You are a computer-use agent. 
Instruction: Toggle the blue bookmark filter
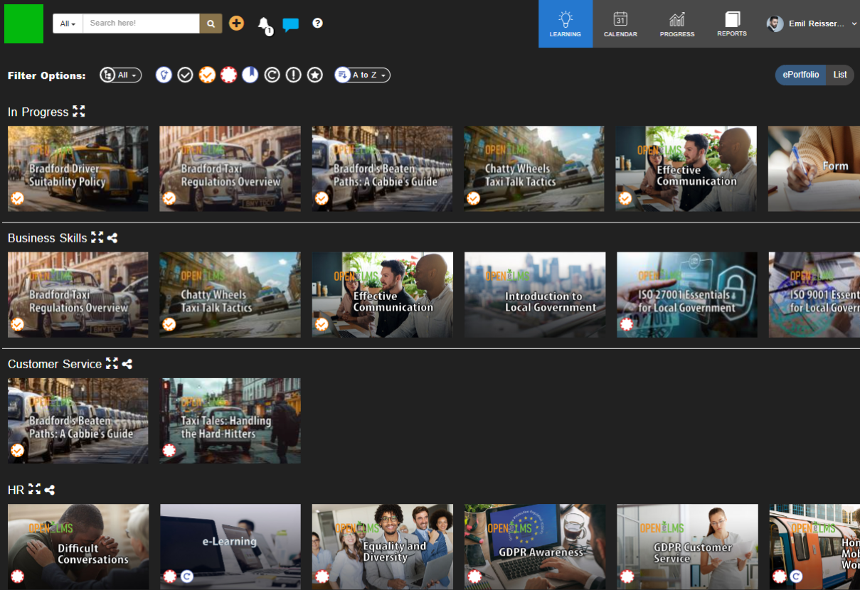coord(250,75)
